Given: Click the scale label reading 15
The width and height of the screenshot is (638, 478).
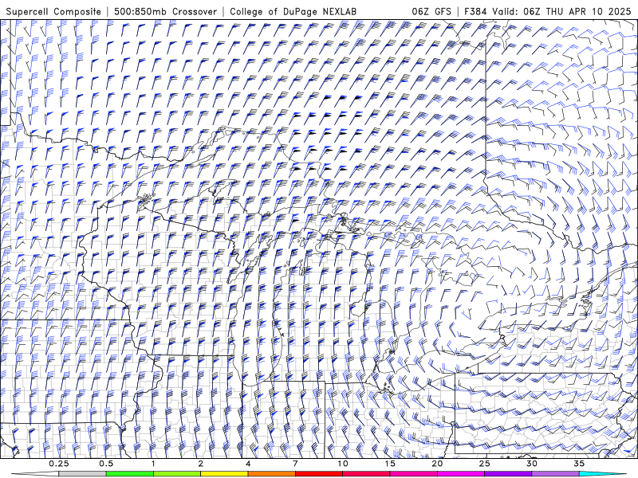Looking at the screenshot, I should click(x=390, y=464).
